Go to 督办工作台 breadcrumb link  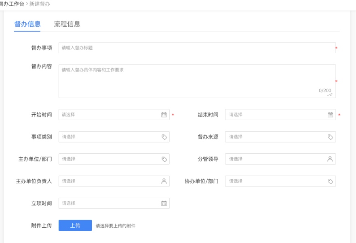click(x=12, y=4)
